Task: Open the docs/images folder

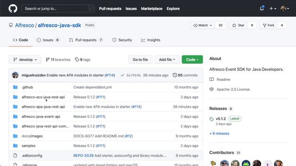Action: pyautogui.click(x=32, y=136)
